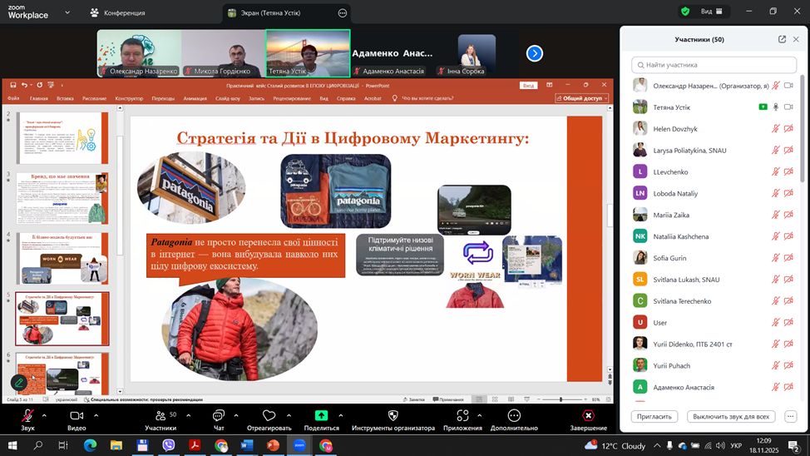
Task: Pop out the Participants panel
Action: click(782, 39)
